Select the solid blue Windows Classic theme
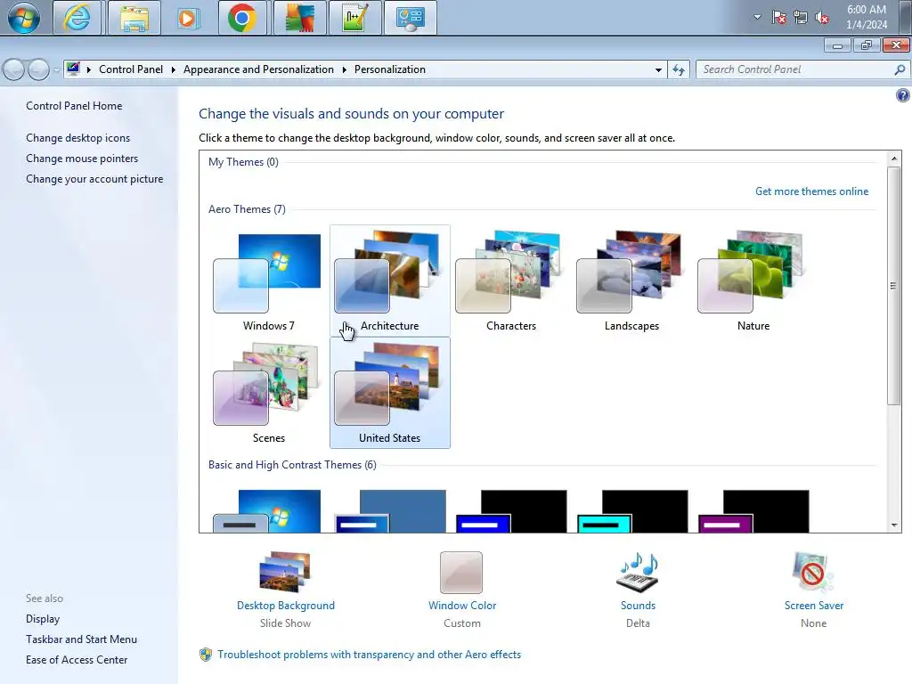The height and width of the screenshot is (684, 912). 390,511
